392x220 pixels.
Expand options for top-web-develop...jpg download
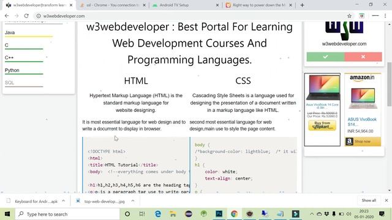point(133,201)
